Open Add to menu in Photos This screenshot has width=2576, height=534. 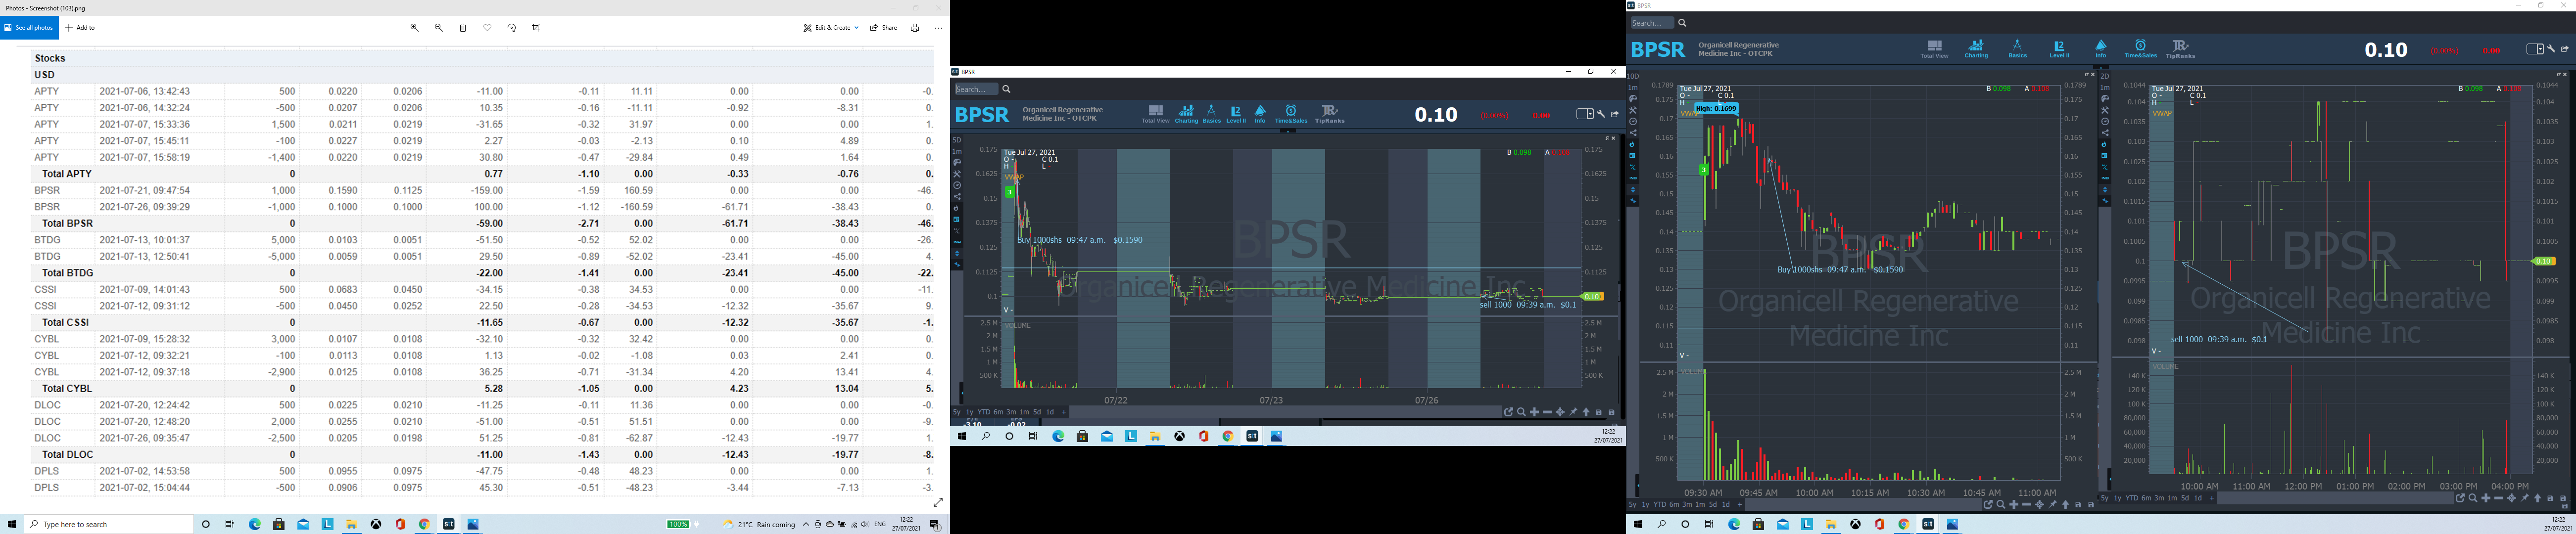[x=81, y=28]
